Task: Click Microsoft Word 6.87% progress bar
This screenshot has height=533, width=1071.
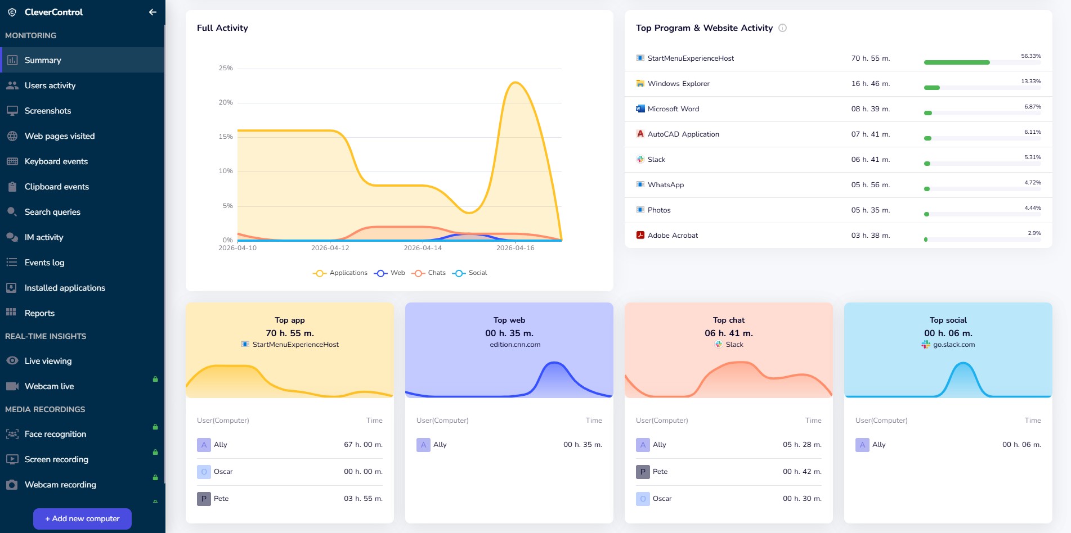Action: point(982,113)
